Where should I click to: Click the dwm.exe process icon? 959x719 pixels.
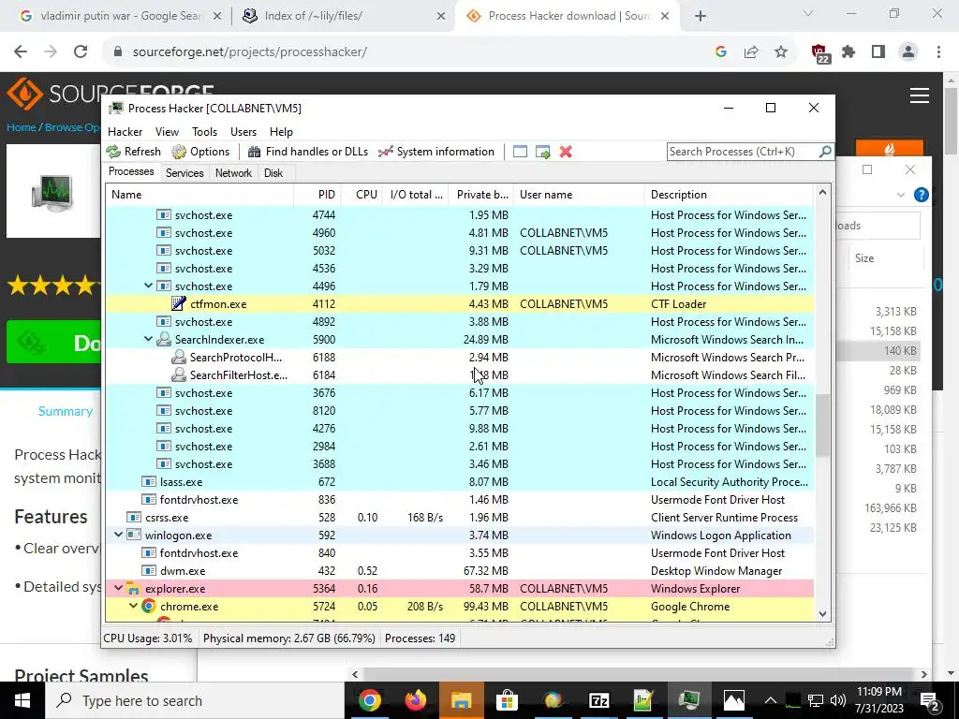(x=149, y=571)
